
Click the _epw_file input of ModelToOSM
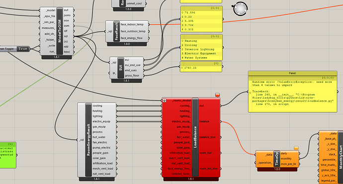(x=49, y=16)
